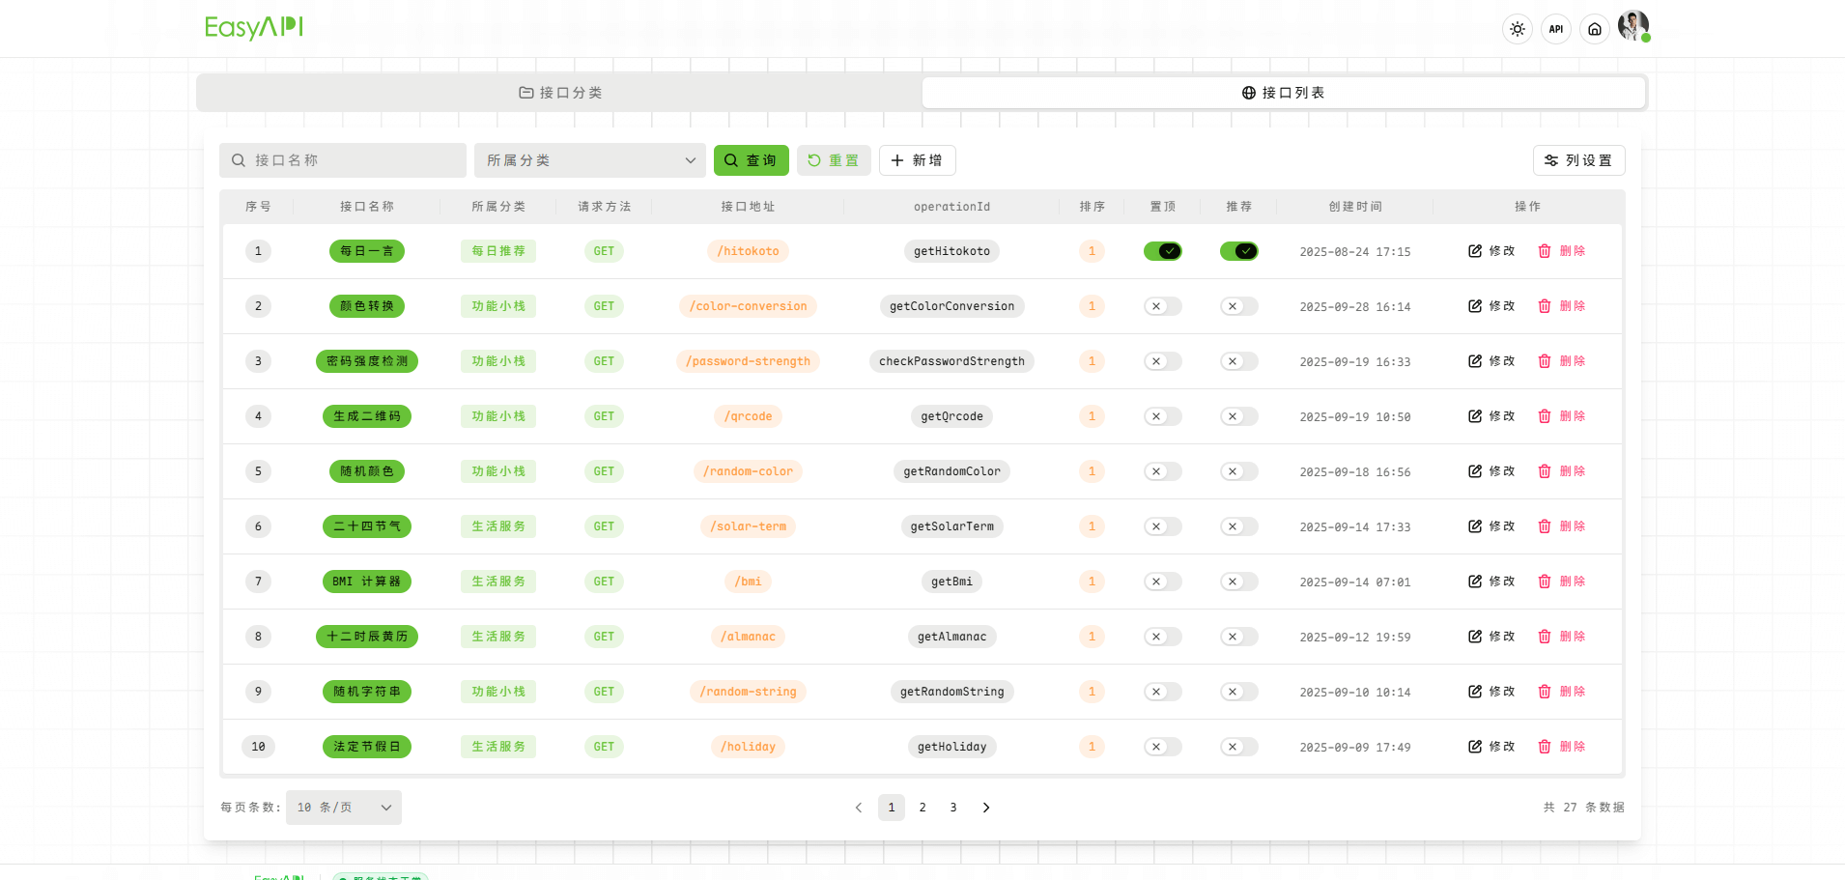Open 列设置 column settings
This screenshot has height=880, width=1845.
1578,160
